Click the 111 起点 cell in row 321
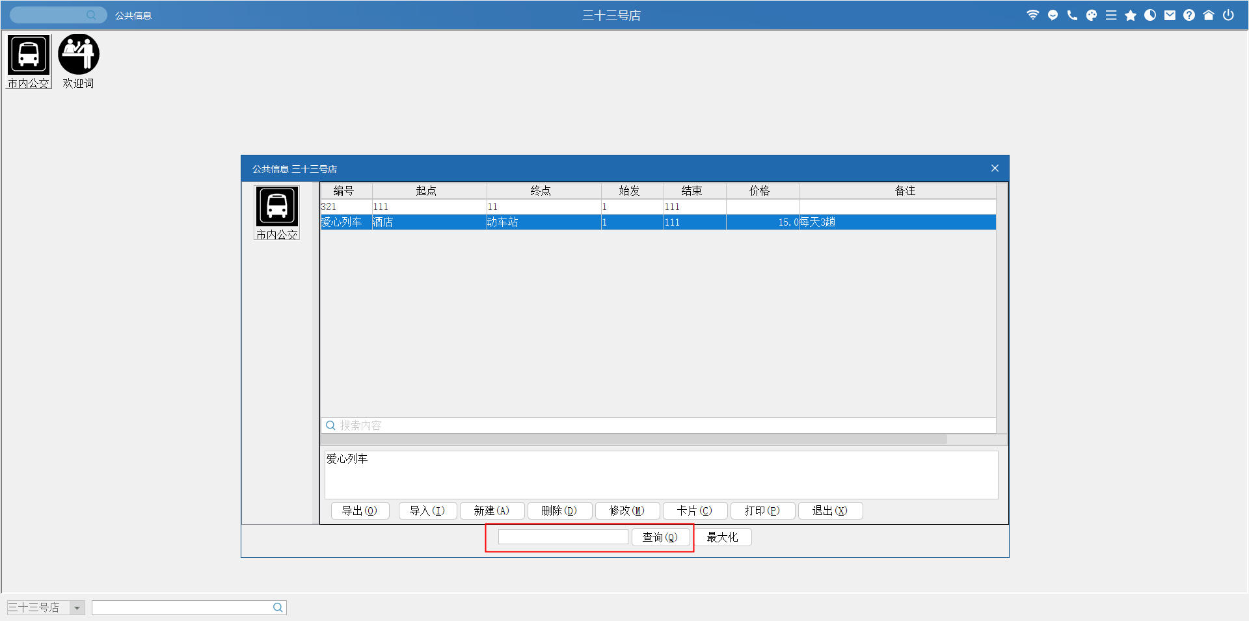 (x=429, y=207)
